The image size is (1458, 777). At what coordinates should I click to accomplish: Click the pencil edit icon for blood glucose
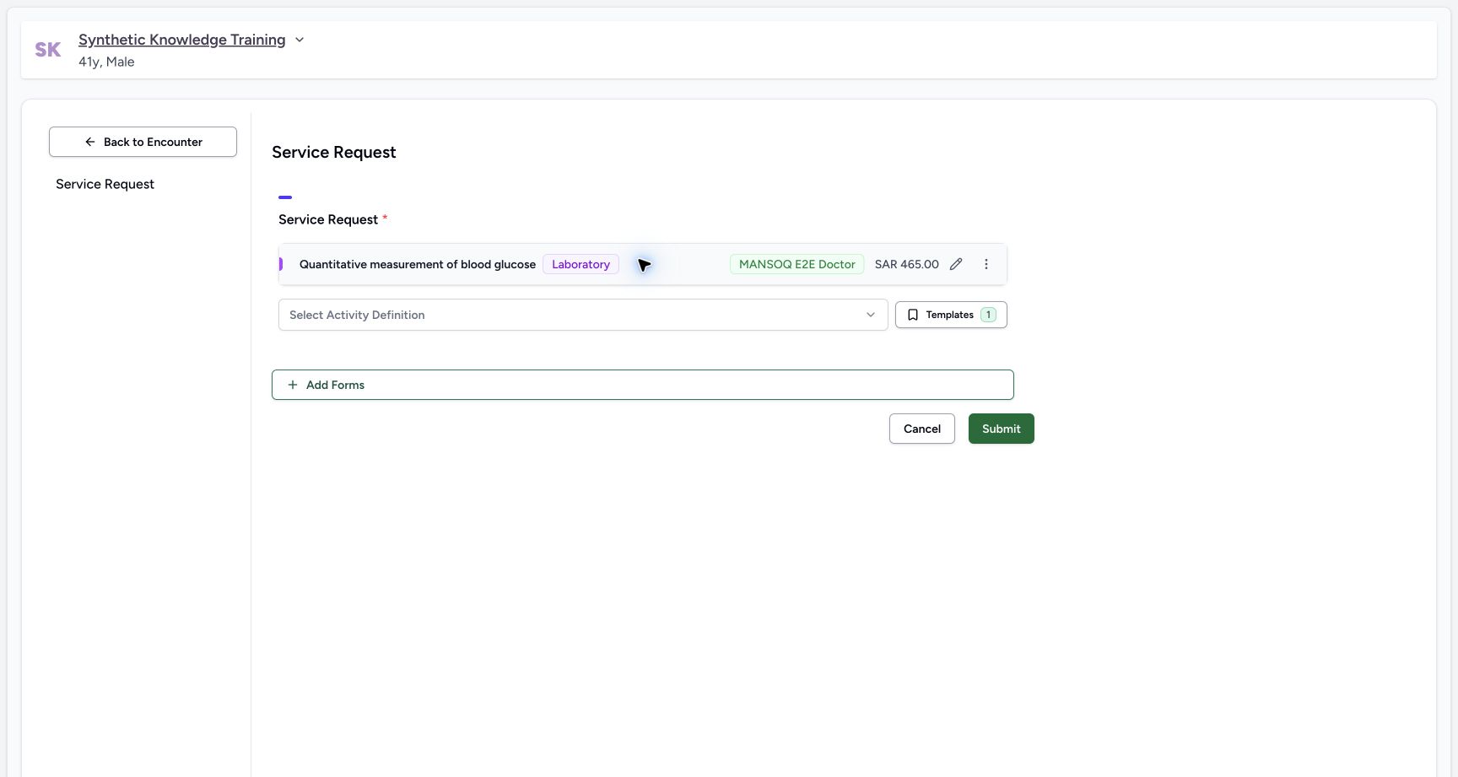point(956,264)
